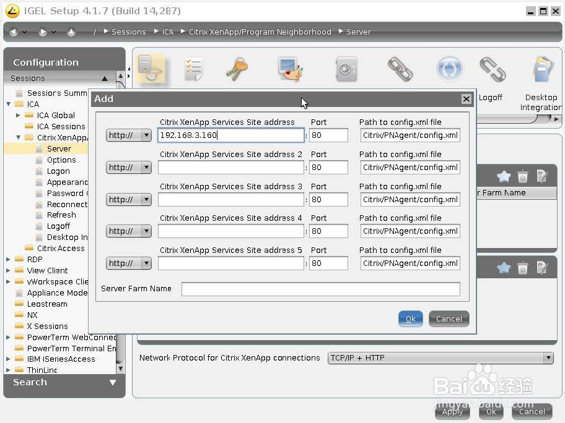Click tree scrollbar up arrow
Viewport: 565px width, 423px height.
click(120, 76)
